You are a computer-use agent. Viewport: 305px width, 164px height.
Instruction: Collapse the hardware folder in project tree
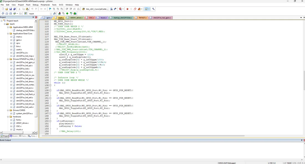(x=8, y=117)
